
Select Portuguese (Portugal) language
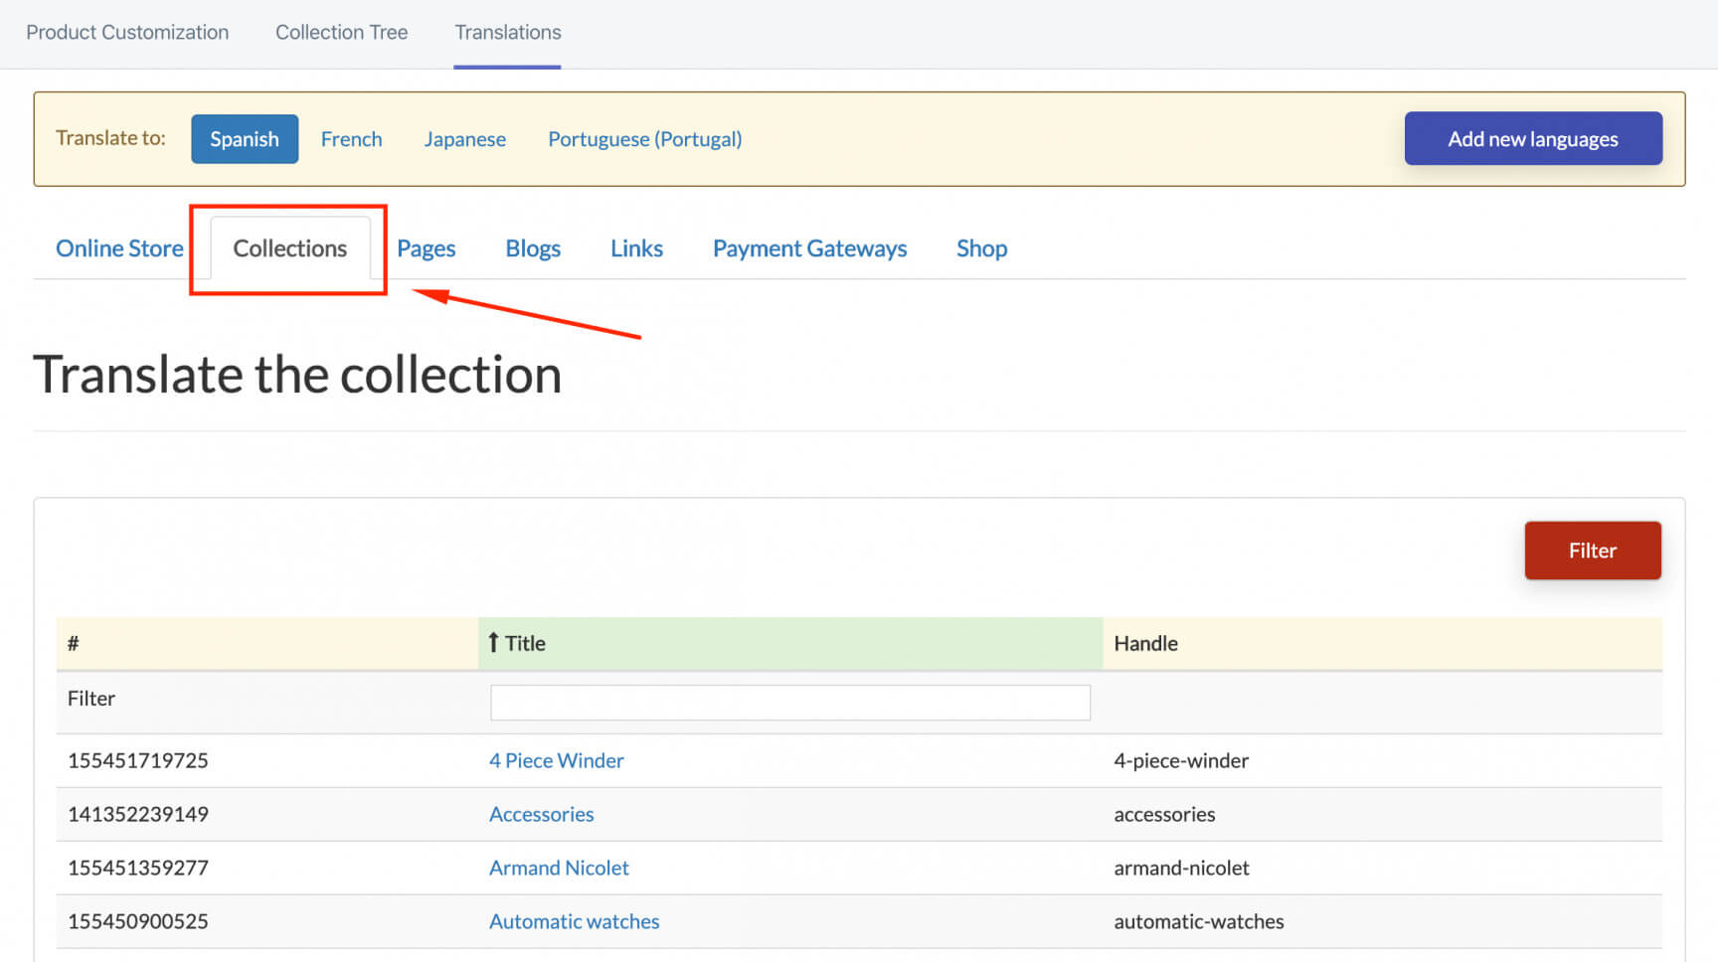(x=644, y=139)
